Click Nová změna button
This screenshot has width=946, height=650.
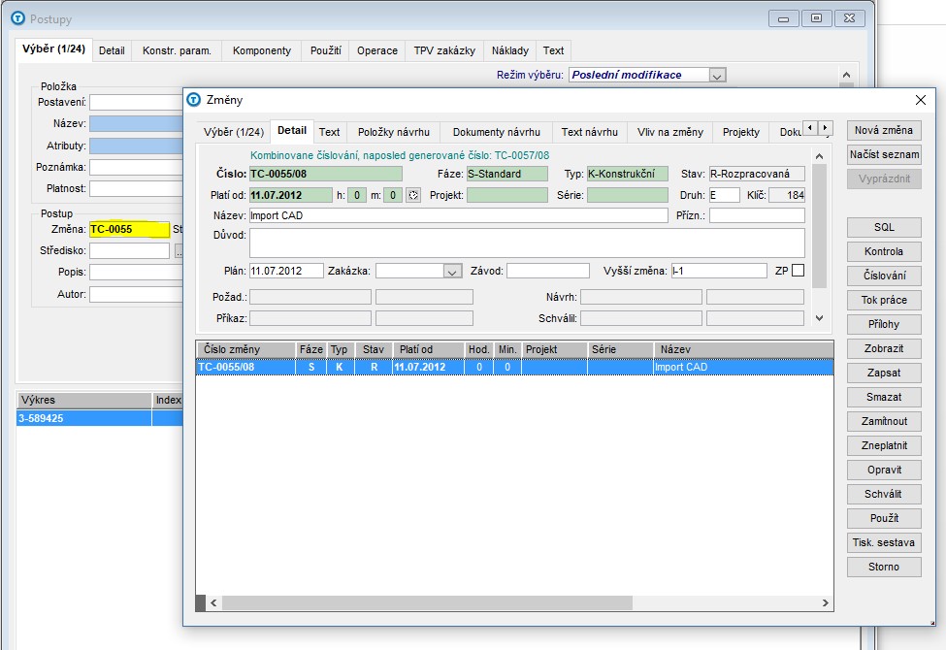(x=884, y=130)
